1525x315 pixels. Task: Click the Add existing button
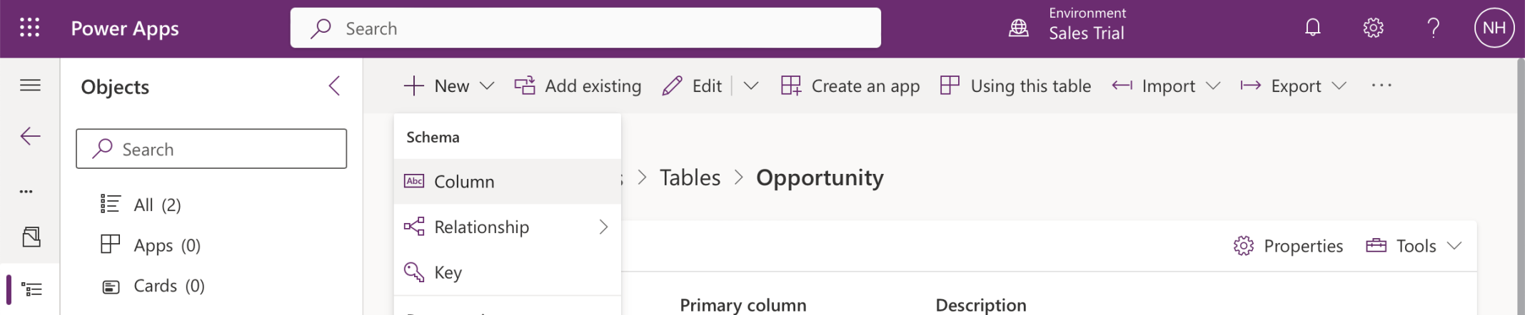(578, 86)
